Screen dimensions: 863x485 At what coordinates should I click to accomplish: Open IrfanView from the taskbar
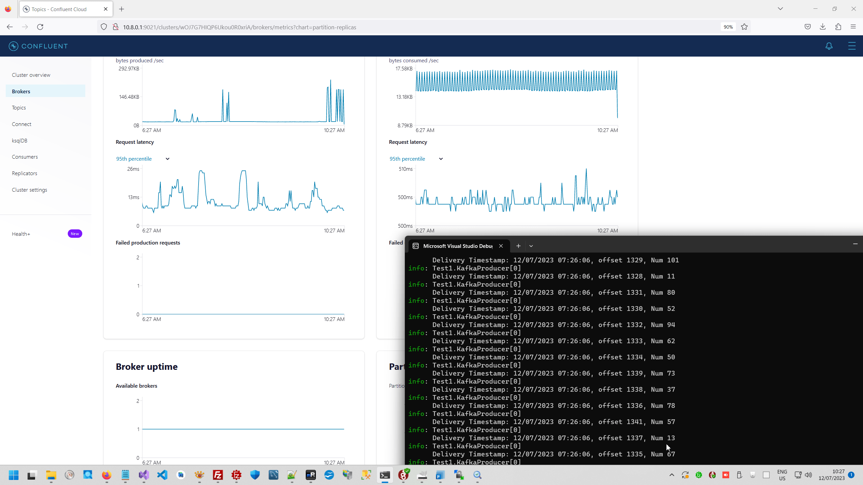pos(199,476)
